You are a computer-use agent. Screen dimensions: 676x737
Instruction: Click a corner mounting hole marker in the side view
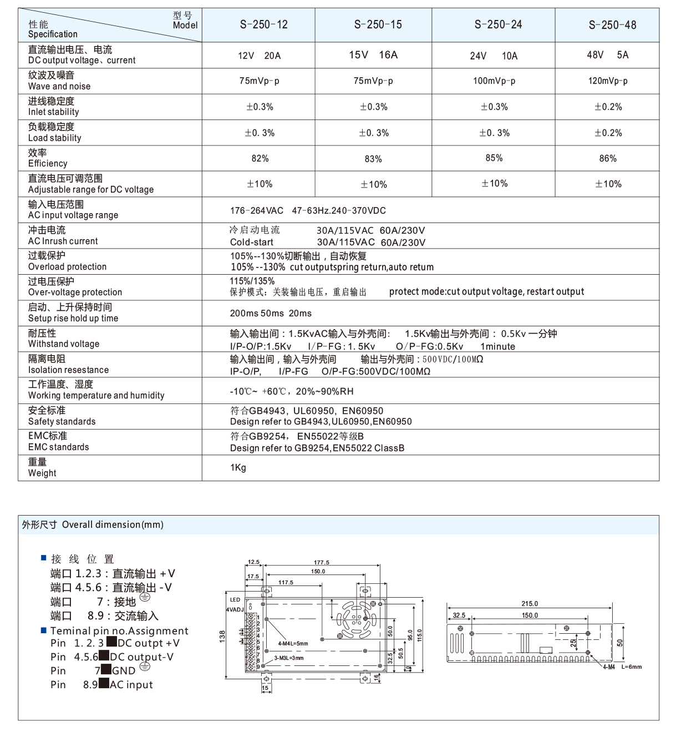(x=472, y=633)
